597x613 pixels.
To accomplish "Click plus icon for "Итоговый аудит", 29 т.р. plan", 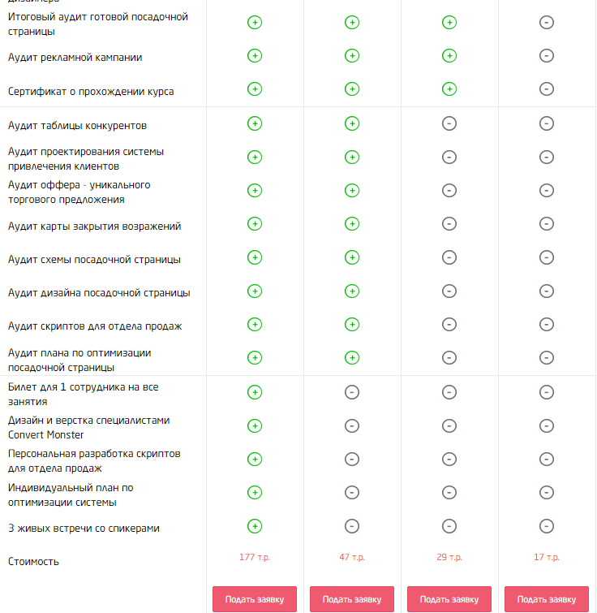I will [x=449, y=23].
